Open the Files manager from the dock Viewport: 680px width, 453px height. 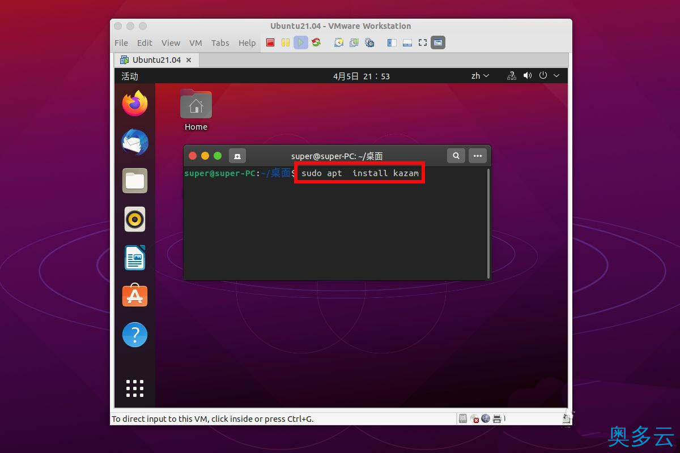click(134, 181)
